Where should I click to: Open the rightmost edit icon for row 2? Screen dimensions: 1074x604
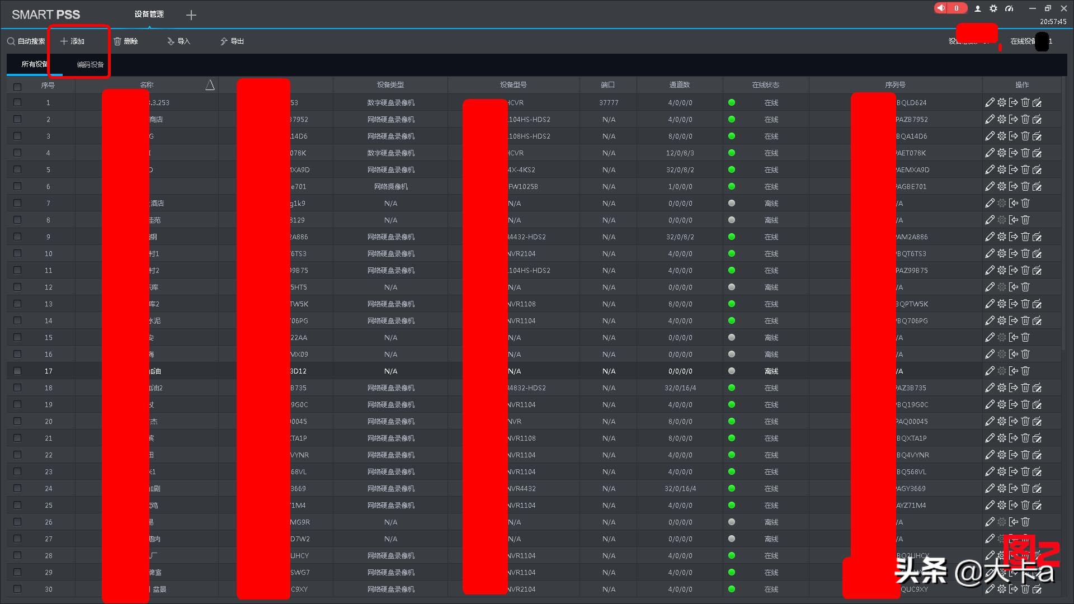(x=1037, y=119)
